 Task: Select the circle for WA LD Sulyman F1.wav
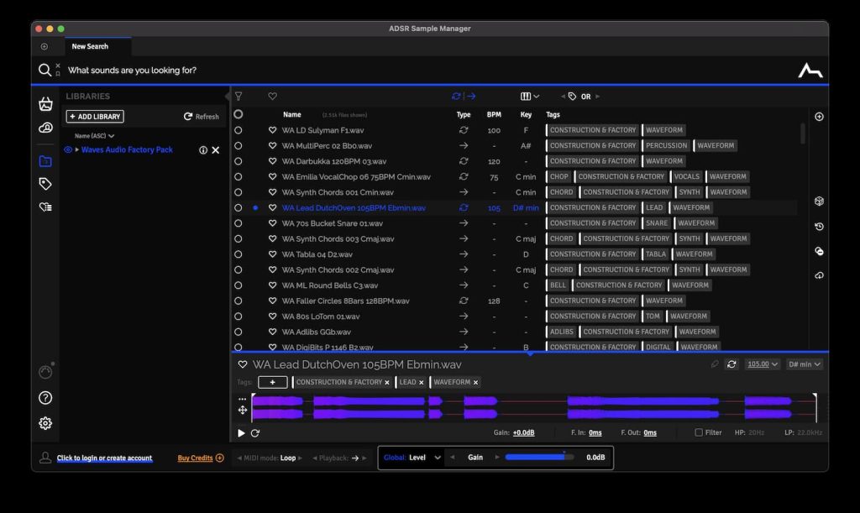point(238,130)
